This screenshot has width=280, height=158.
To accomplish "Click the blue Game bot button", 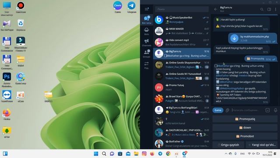I will 218,110.
